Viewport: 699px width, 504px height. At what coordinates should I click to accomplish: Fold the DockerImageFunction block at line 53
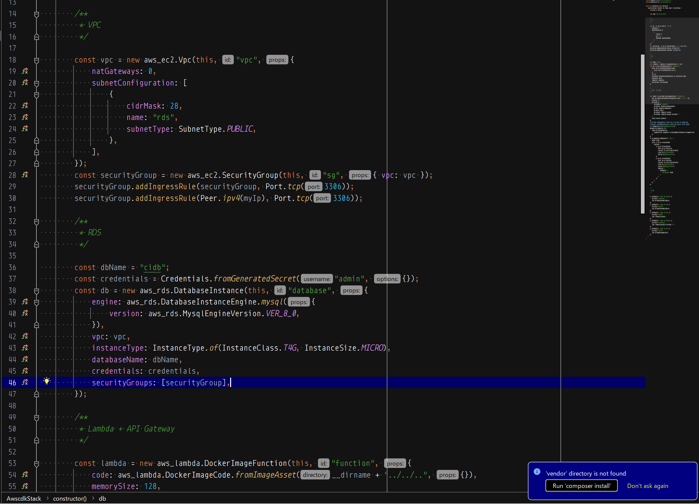[x=37, y=464]
